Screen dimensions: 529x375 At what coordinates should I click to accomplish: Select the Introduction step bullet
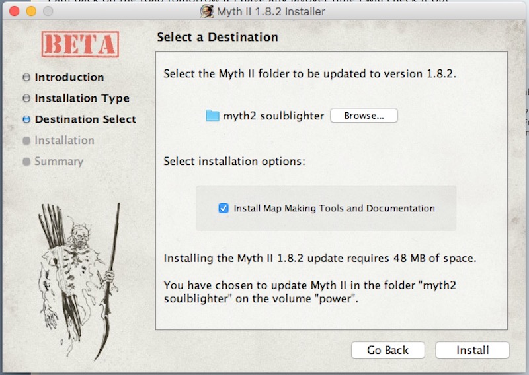(x=26, y=77)
